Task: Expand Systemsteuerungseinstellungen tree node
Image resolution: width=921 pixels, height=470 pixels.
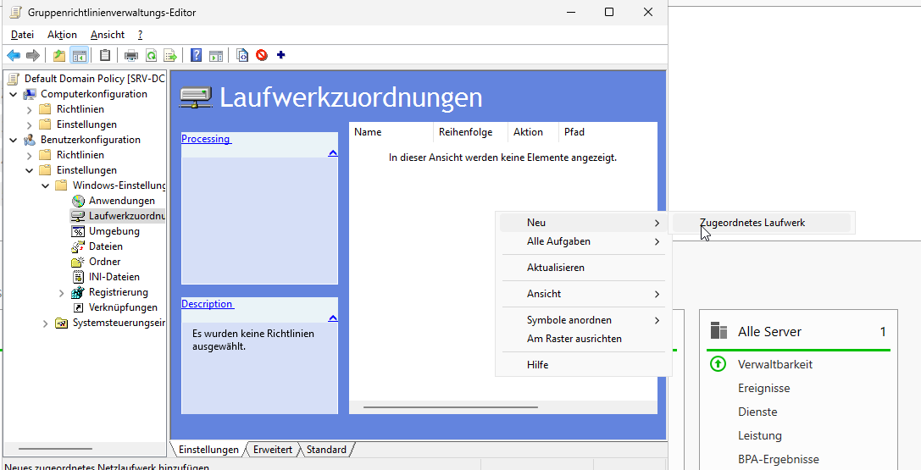Action: (45, 323)
